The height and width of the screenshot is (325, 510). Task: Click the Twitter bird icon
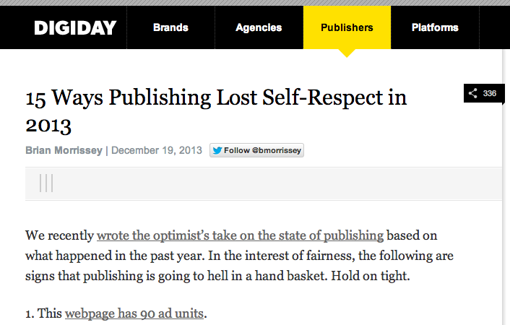pos(217,150)
